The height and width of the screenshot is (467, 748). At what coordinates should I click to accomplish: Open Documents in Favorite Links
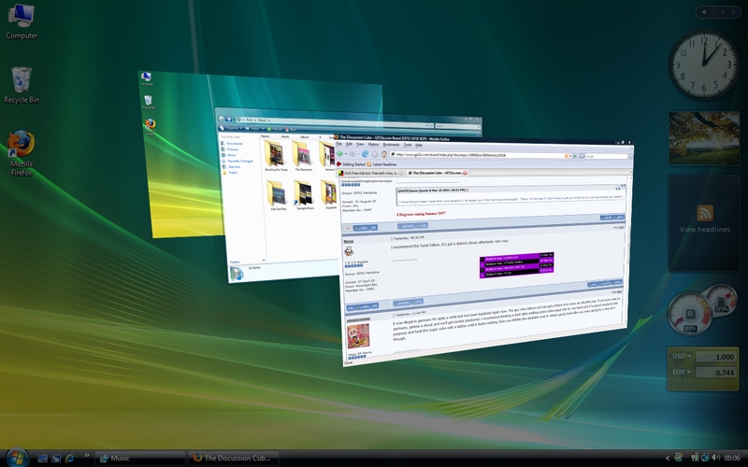pyautogui.click(x=232, y=144)
